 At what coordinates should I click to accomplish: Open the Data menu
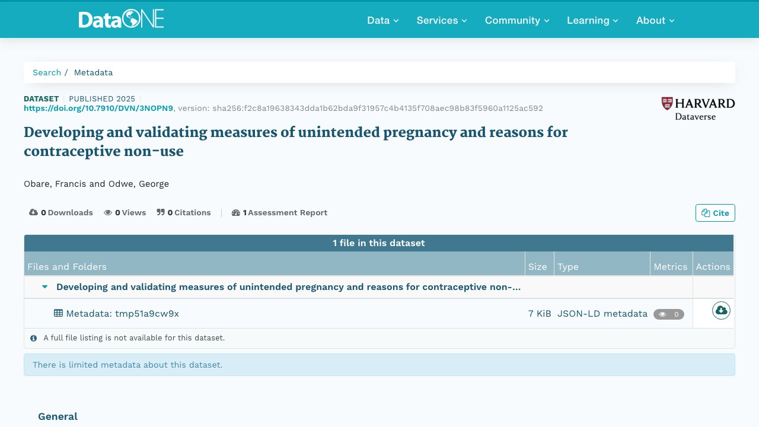383,20
